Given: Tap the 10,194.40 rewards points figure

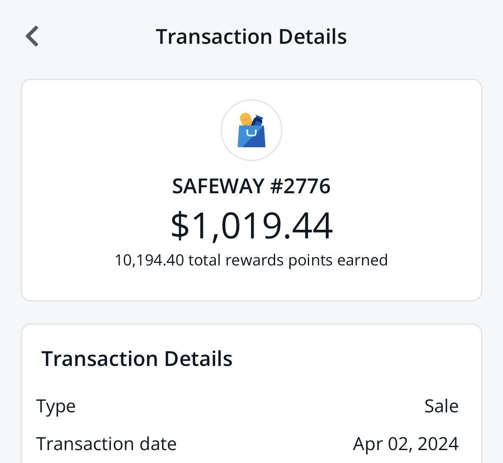Looking at the screenshot, I should (149, 260).
